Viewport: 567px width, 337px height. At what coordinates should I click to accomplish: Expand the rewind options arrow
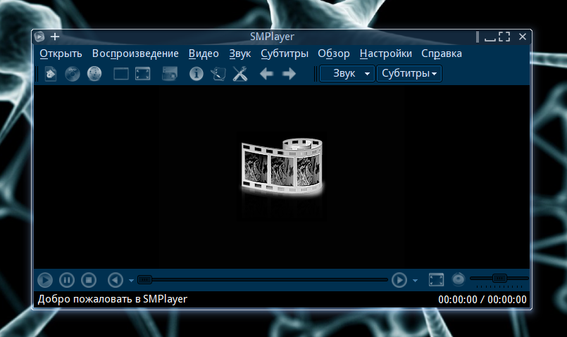[x=131, y=281]
